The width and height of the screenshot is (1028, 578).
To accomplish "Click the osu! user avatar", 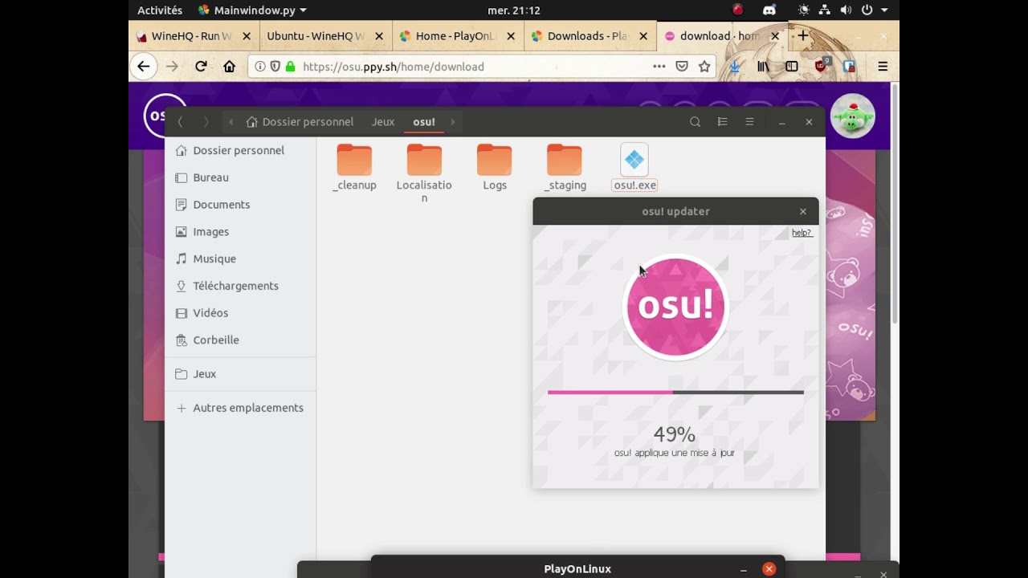I will [852, 116].
